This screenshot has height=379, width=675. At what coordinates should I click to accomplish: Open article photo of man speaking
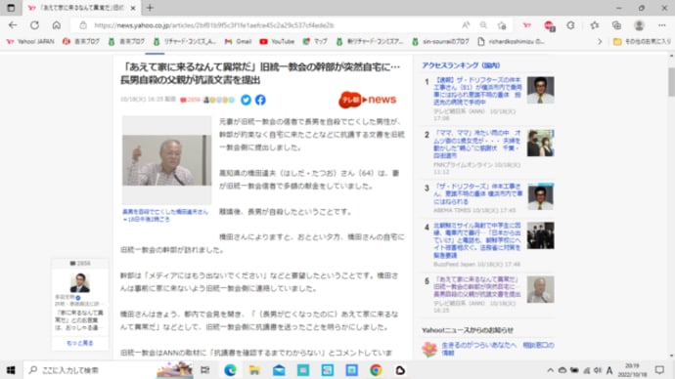pos(166,160)
